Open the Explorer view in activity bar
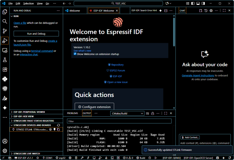 5,12
